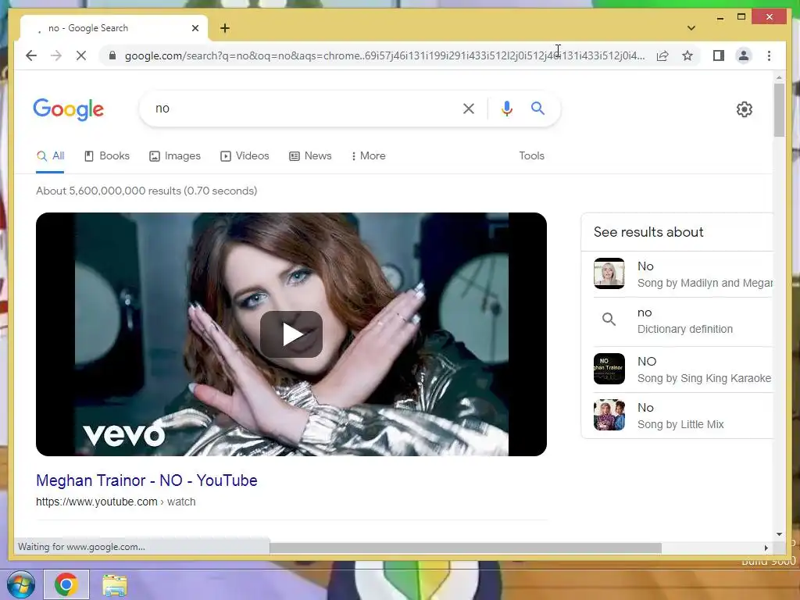Open the search Tools options
The image size is (800, 600).
click(531, 156)
